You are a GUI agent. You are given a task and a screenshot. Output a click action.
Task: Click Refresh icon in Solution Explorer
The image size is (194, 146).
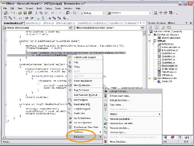(156, 27)
